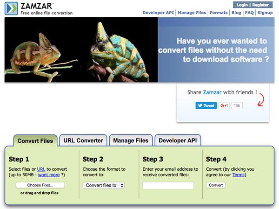The height and width of the screenshot is (209, 279).
Task: Go to Formats in top navigation
Action: [x=219, y=14]
